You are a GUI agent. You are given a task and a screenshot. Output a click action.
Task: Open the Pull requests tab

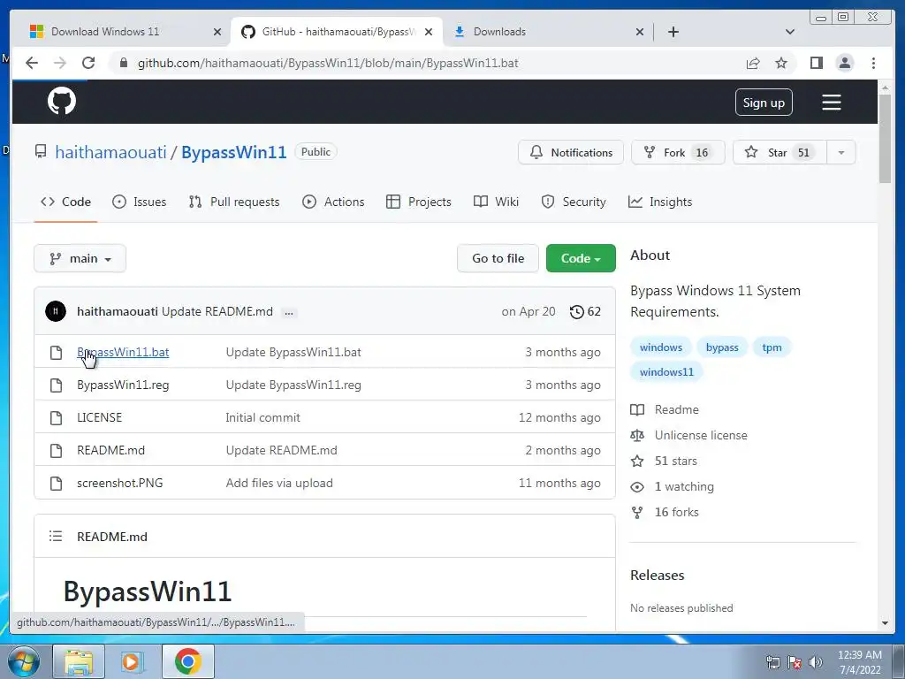(233, 202)
